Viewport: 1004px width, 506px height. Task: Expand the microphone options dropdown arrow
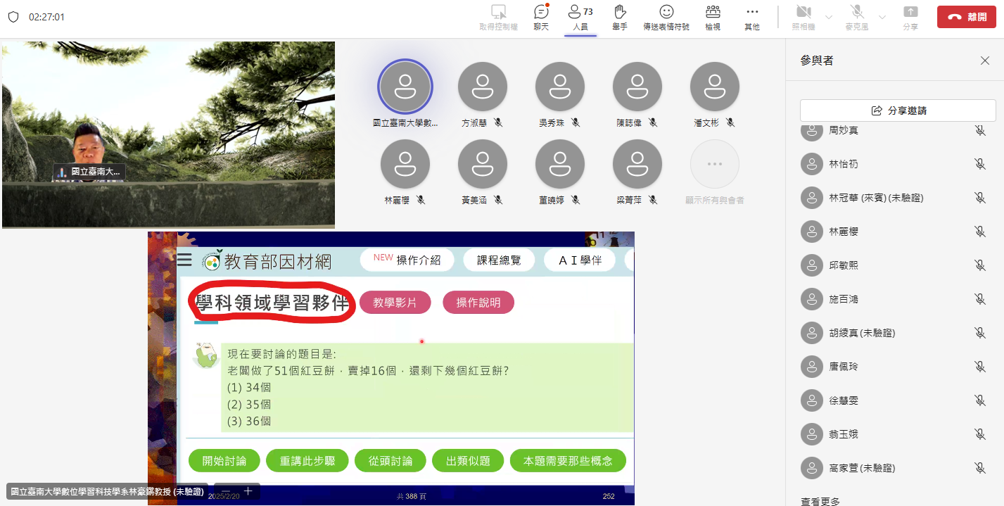pos(882,17)
